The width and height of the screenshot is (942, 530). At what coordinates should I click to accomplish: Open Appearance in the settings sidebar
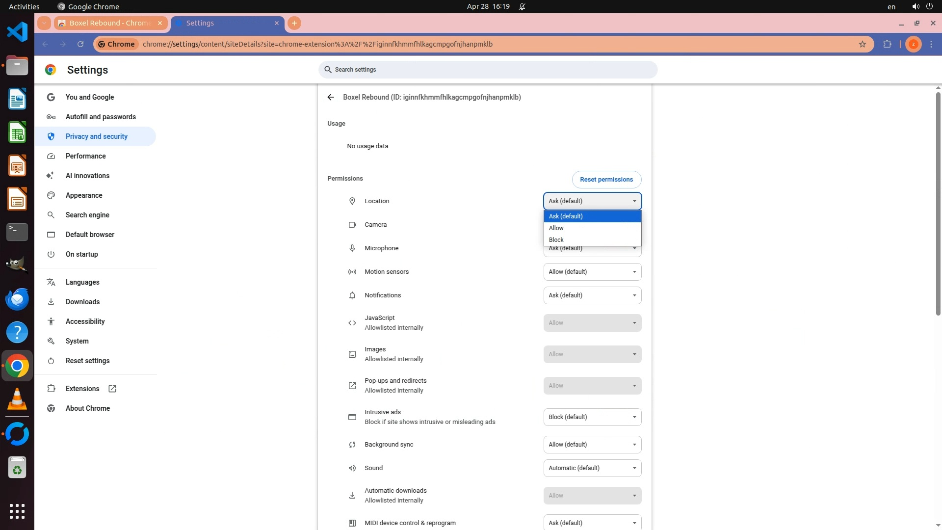pos(84,195)
